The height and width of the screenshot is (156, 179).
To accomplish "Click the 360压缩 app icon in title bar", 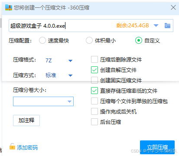I will pos(9,7).
